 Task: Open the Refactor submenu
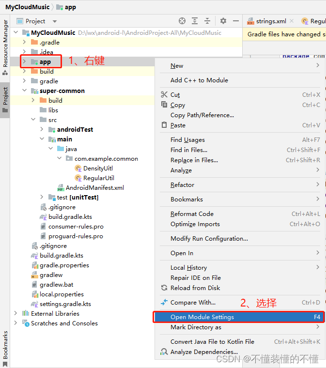click(240, 184)
